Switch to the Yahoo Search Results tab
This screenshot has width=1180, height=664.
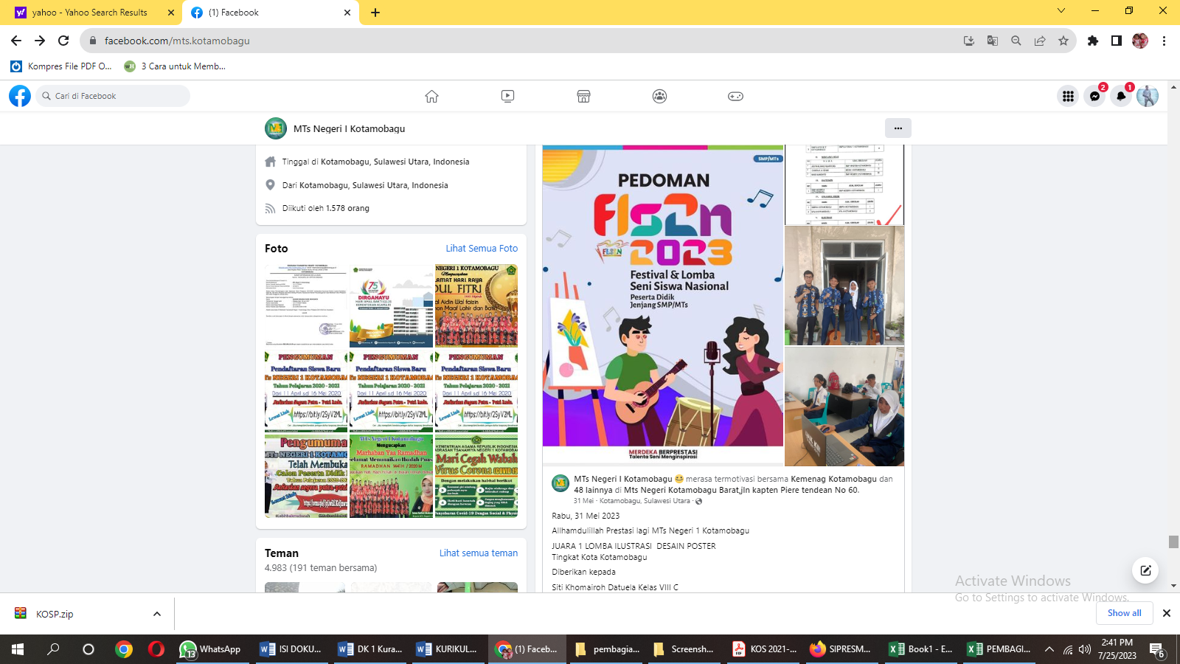pyautogui.click(x=90, y=13)
